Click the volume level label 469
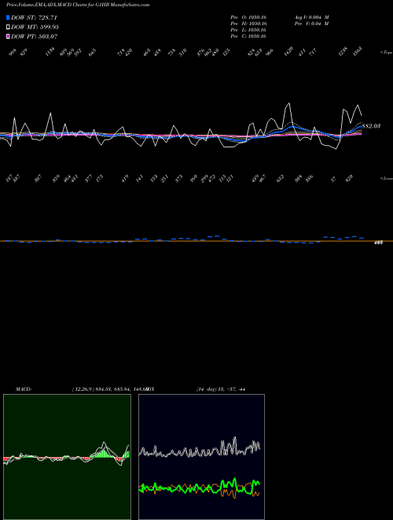Viewport: 393px width, 520px height. (378, 243)
